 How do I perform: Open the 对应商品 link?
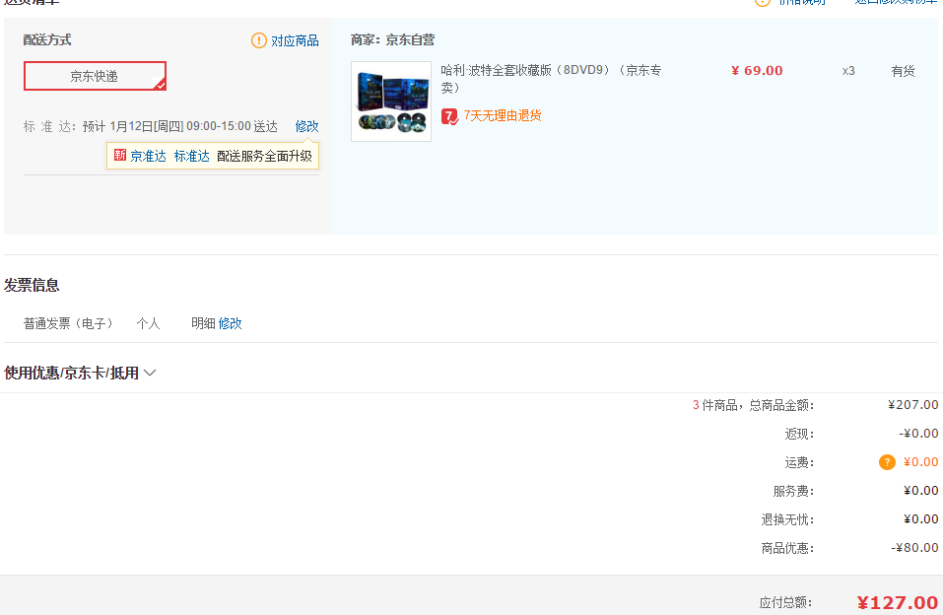click(x=295, y=40)
